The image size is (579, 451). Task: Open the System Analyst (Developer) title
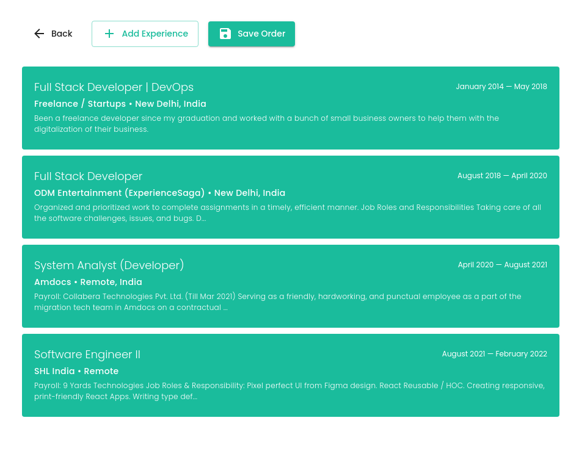click(109, 265)
